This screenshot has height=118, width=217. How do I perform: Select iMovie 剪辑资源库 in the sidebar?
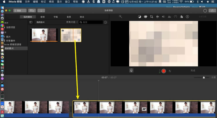click(x=13, y=44)
